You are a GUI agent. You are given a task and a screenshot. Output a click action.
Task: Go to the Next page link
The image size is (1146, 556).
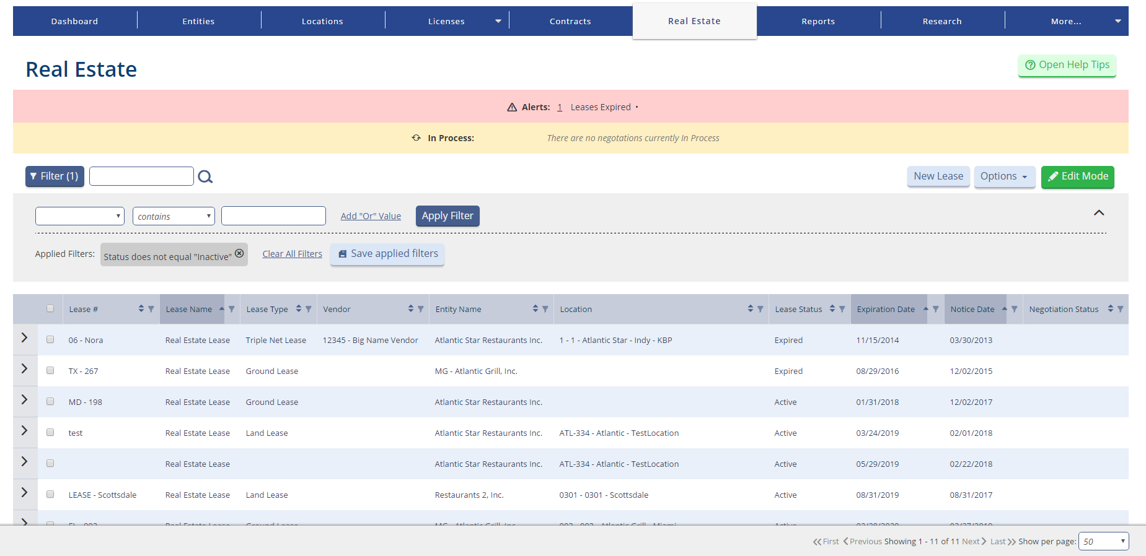(974, 541)
